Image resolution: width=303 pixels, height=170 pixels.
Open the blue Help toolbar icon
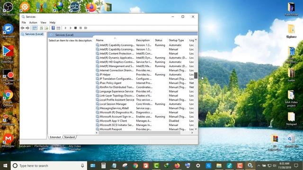tap(53, 28)
